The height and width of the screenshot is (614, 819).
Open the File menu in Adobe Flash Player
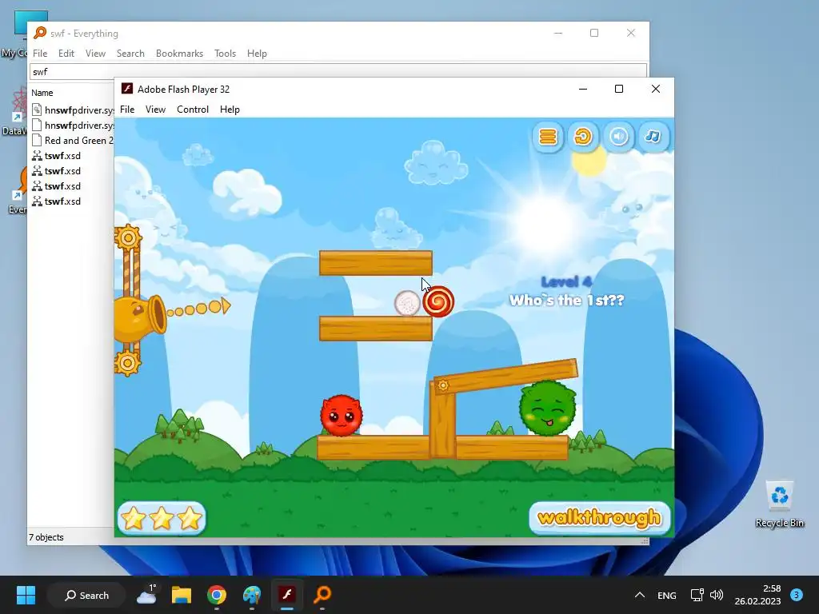[127, 109]
